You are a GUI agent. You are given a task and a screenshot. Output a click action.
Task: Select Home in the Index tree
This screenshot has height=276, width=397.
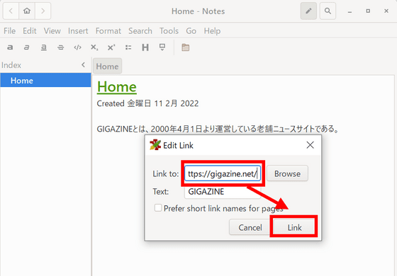45,81
